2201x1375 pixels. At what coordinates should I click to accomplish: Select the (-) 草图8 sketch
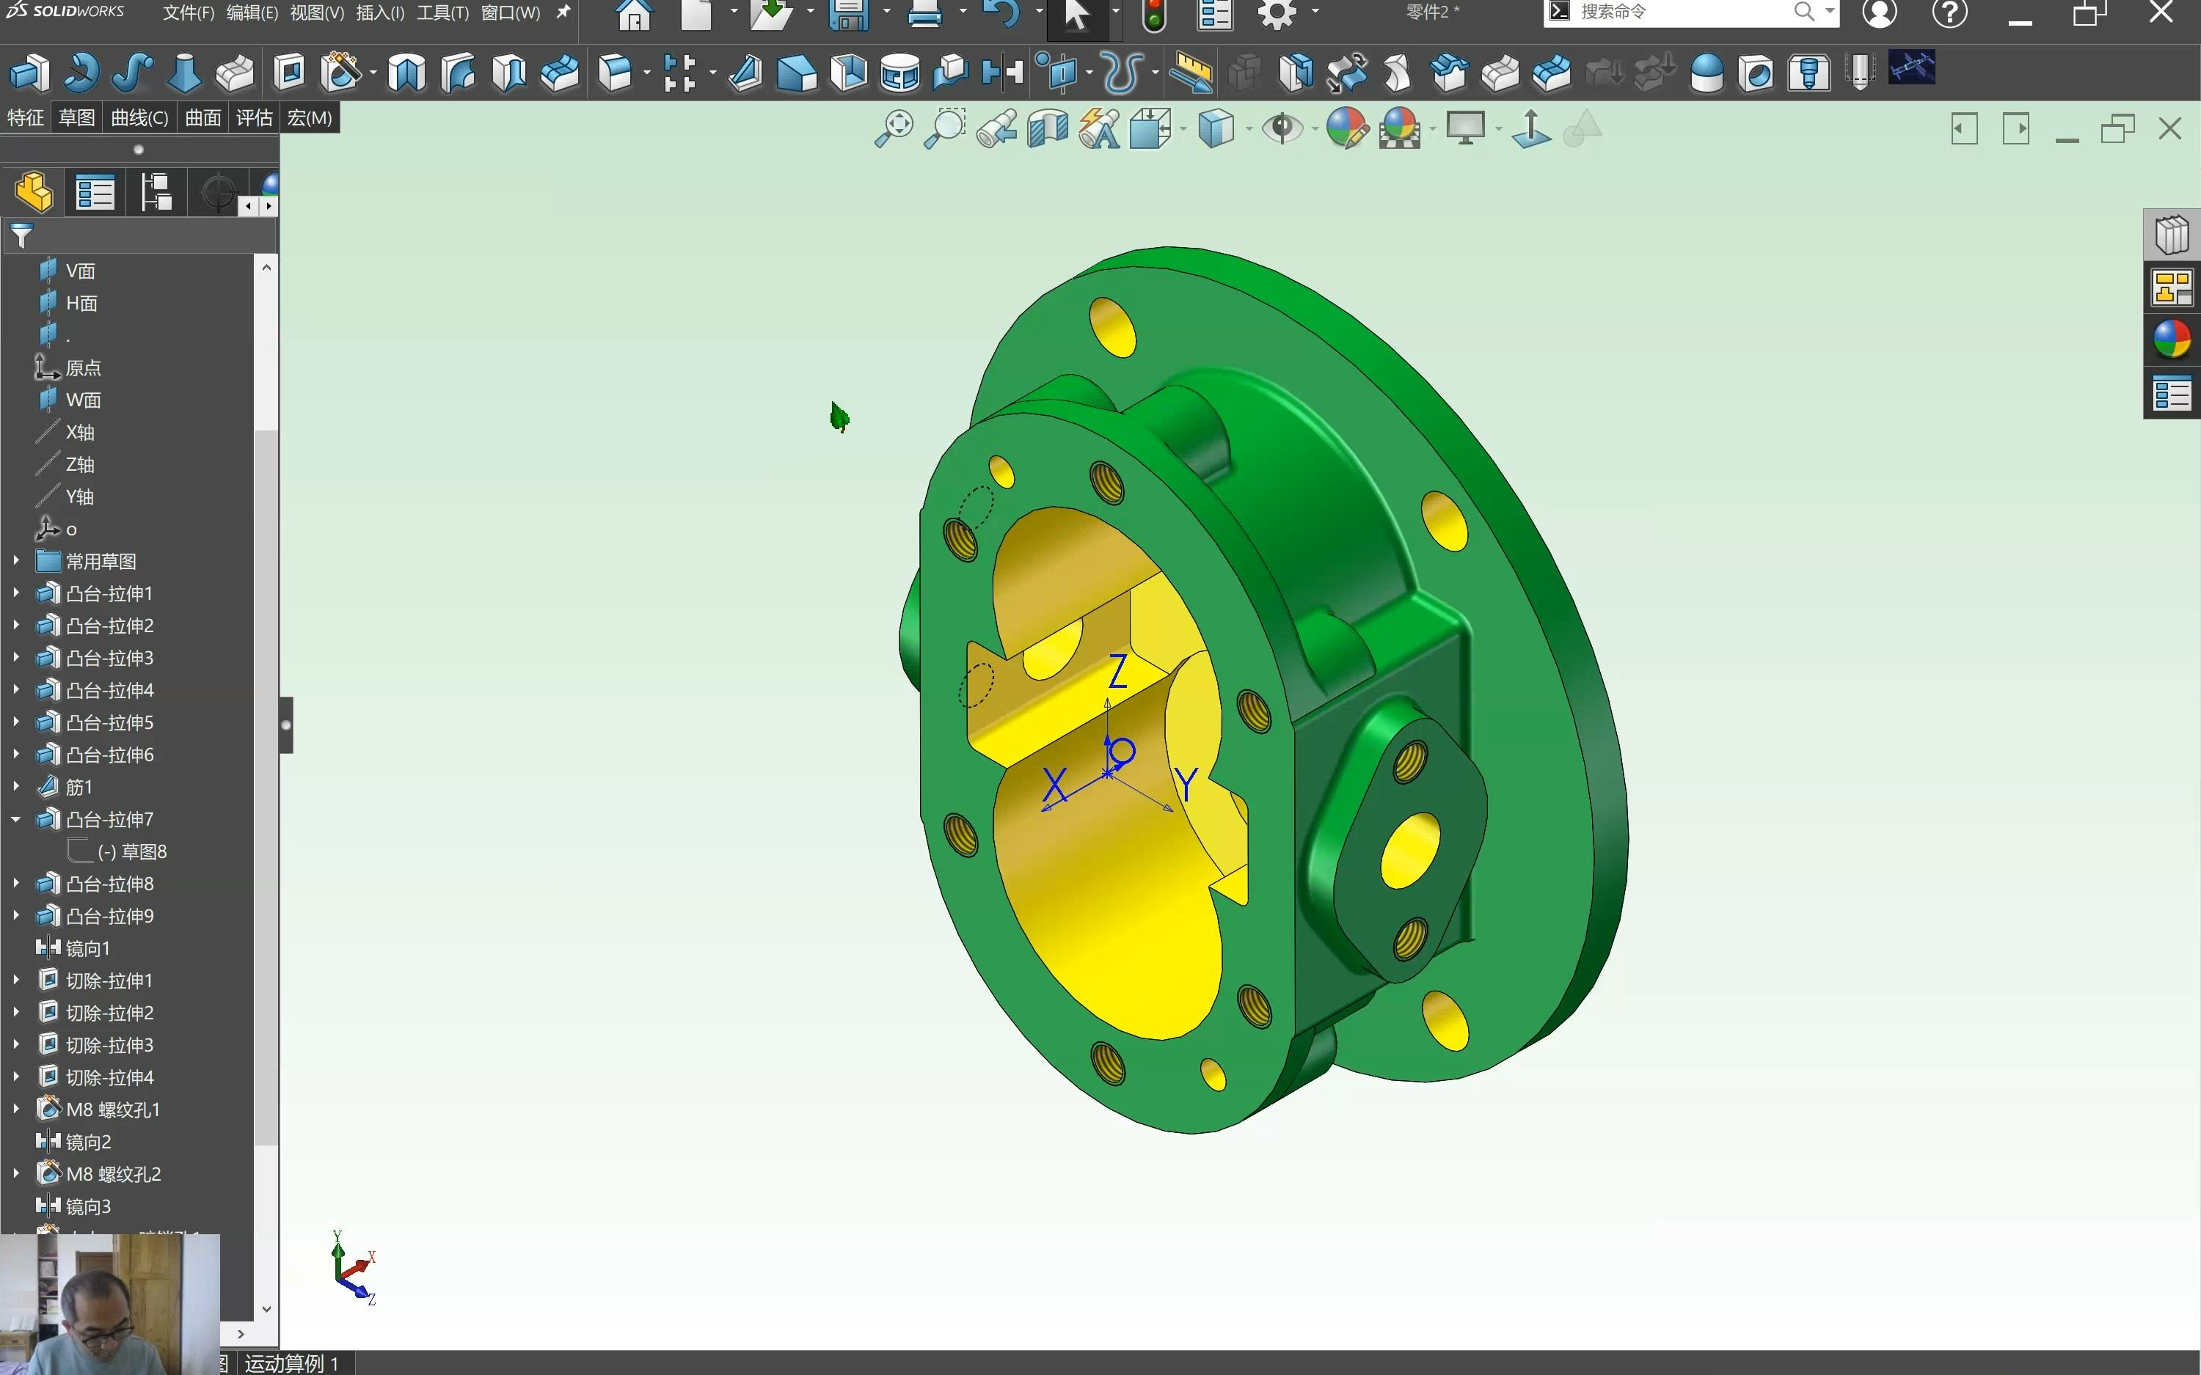coord(132,851)
